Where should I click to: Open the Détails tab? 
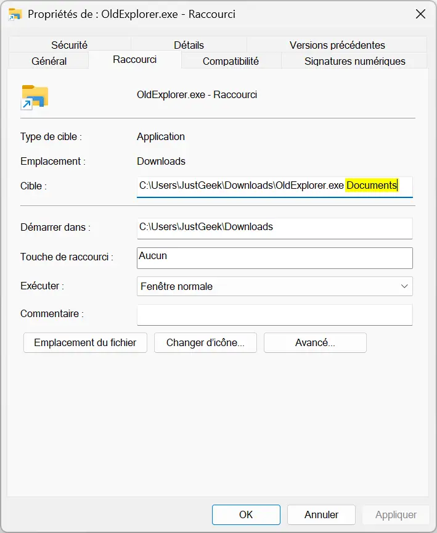point(189,45)
